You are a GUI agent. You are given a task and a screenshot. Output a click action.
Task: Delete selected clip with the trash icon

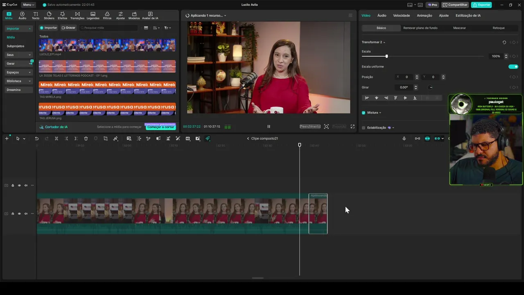point(86,138)
